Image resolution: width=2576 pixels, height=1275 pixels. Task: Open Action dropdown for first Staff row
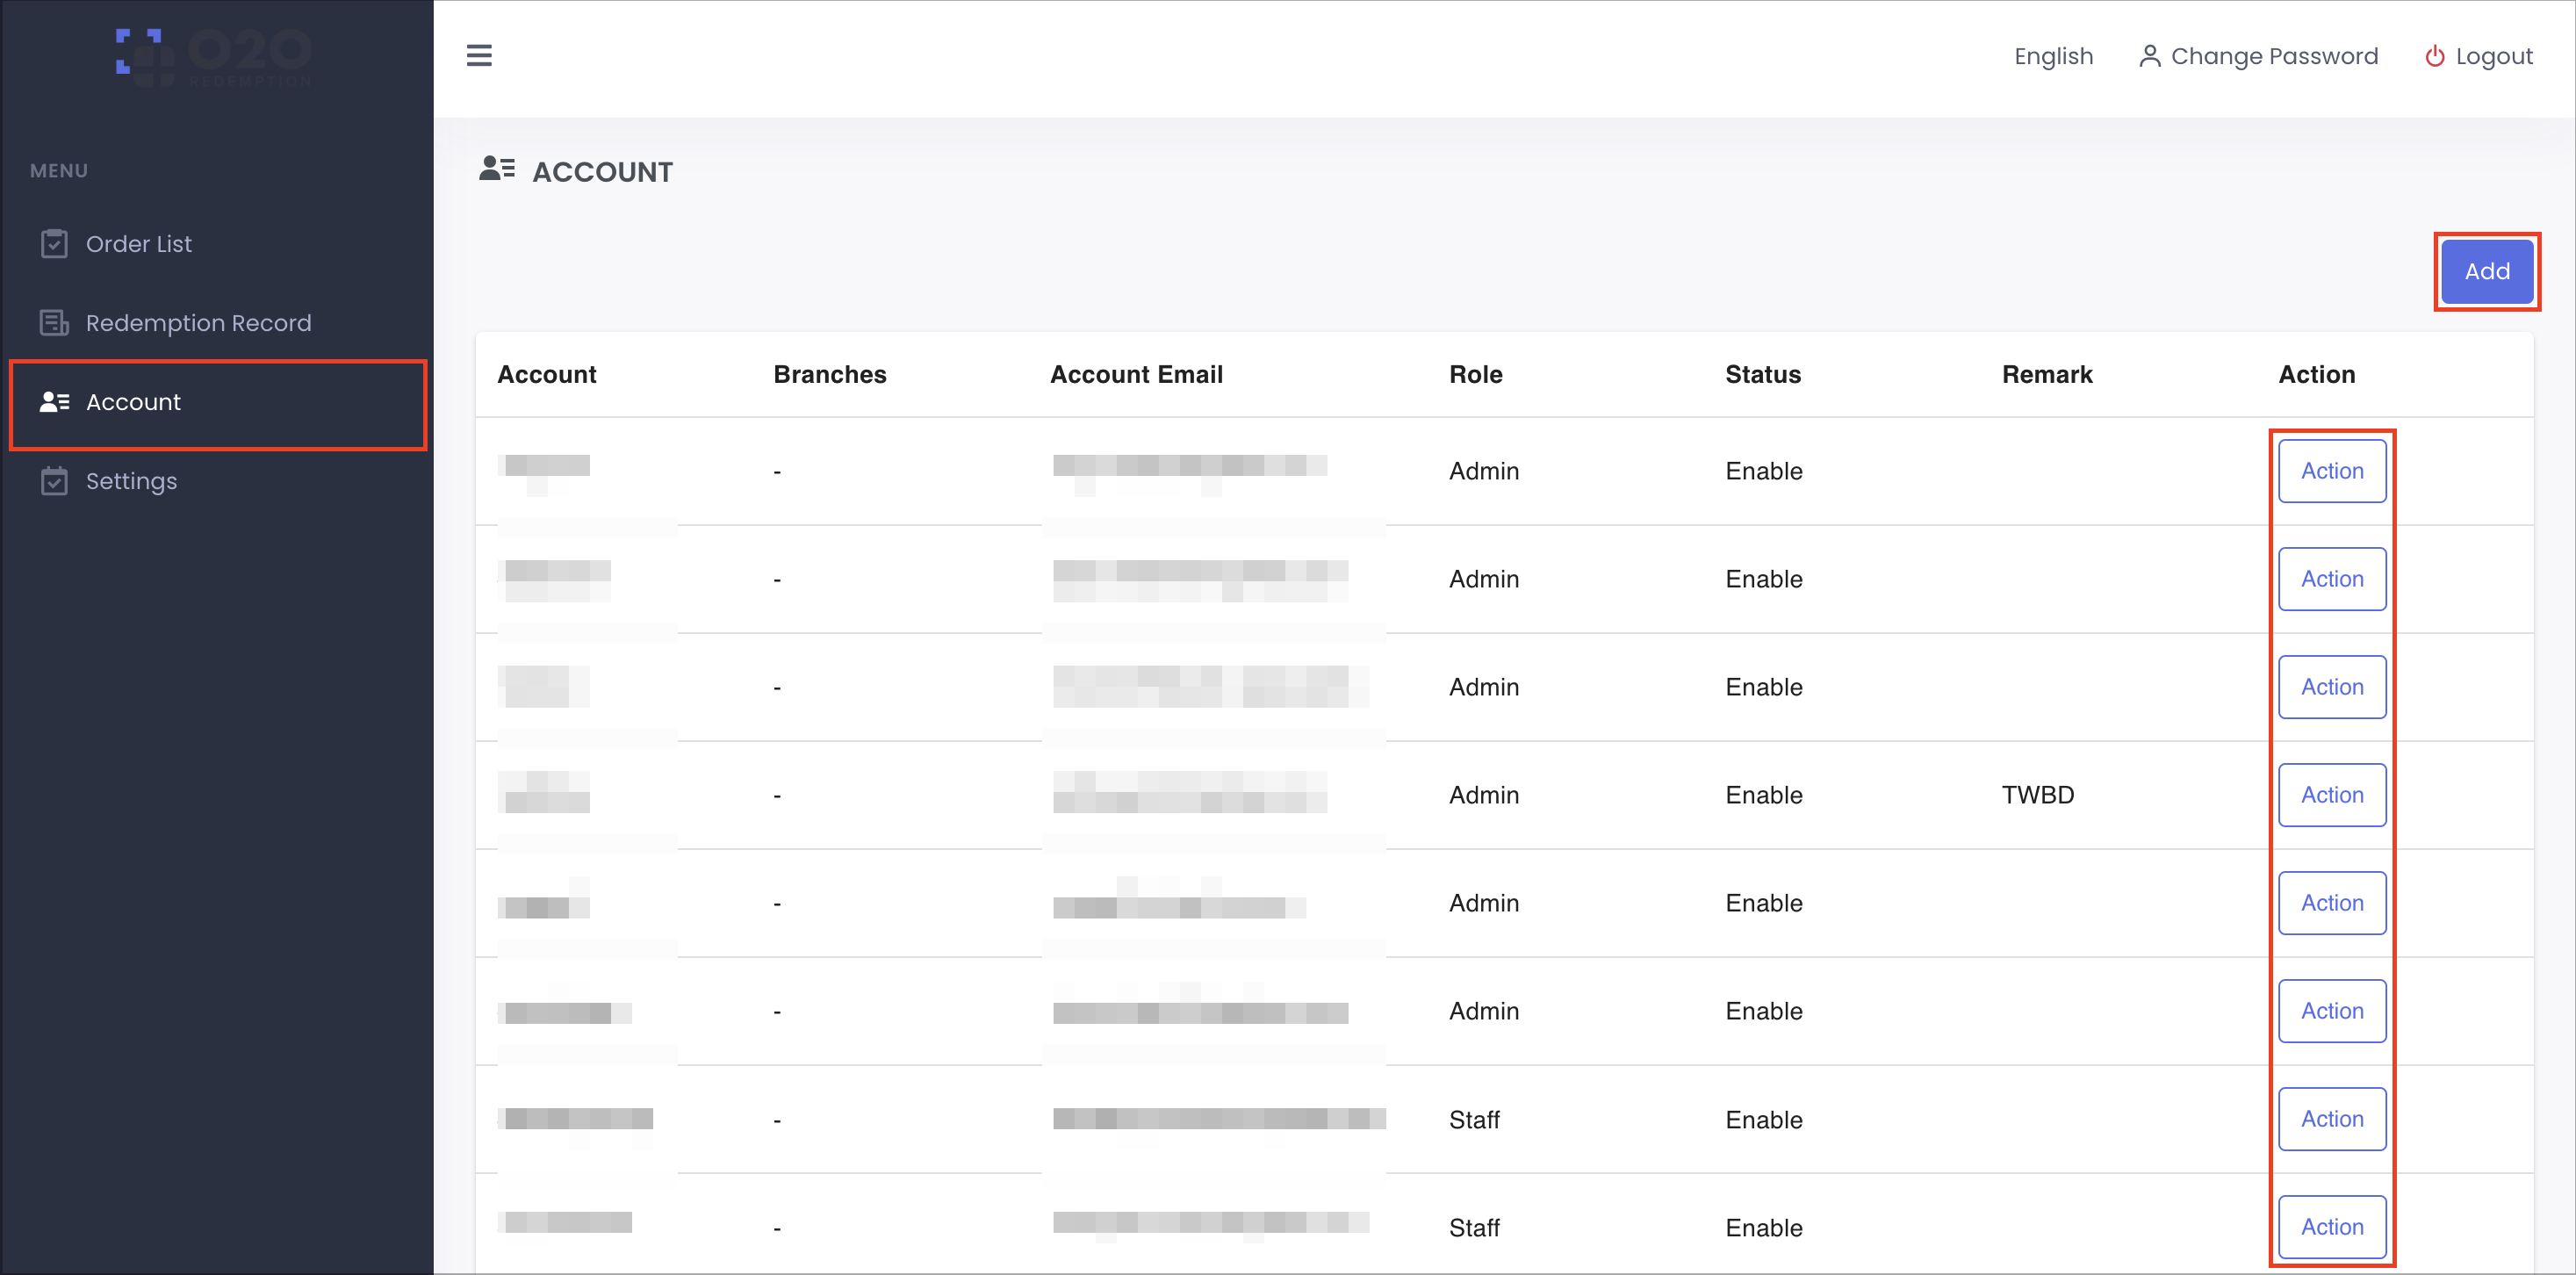(2332, 1119)
